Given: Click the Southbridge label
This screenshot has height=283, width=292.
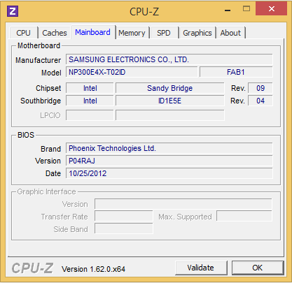Looking at the screenshot, I should (41, 101).
